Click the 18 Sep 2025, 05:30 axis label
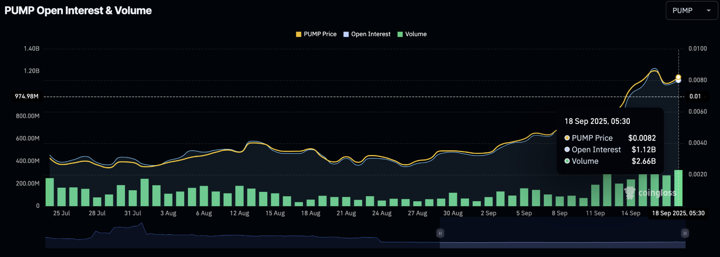Image resolution: width=720 pixels, height=257 pixels. pyautogui.click(x=678, y=213)
